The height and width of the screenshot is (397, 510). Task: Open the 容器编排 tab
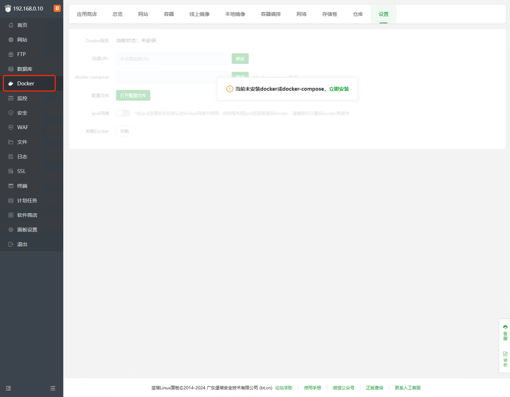pyautogui.click(x=271, y=14)
